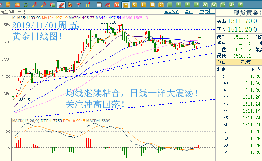
Task: Open the 商品叠加 overlay menu
Action: click(x=171, y=12)
